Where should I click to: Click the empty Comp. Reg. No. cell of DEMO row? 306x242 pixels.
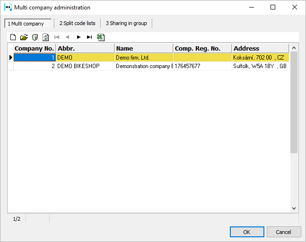pyautogui.click(x=202, y=58)
